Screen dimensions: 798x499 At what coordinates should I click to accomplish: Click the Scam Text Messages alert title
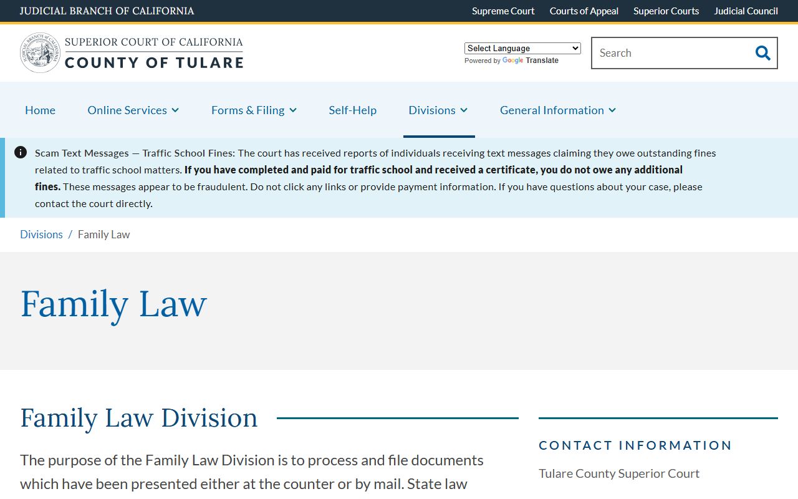[x=135, y=153]
